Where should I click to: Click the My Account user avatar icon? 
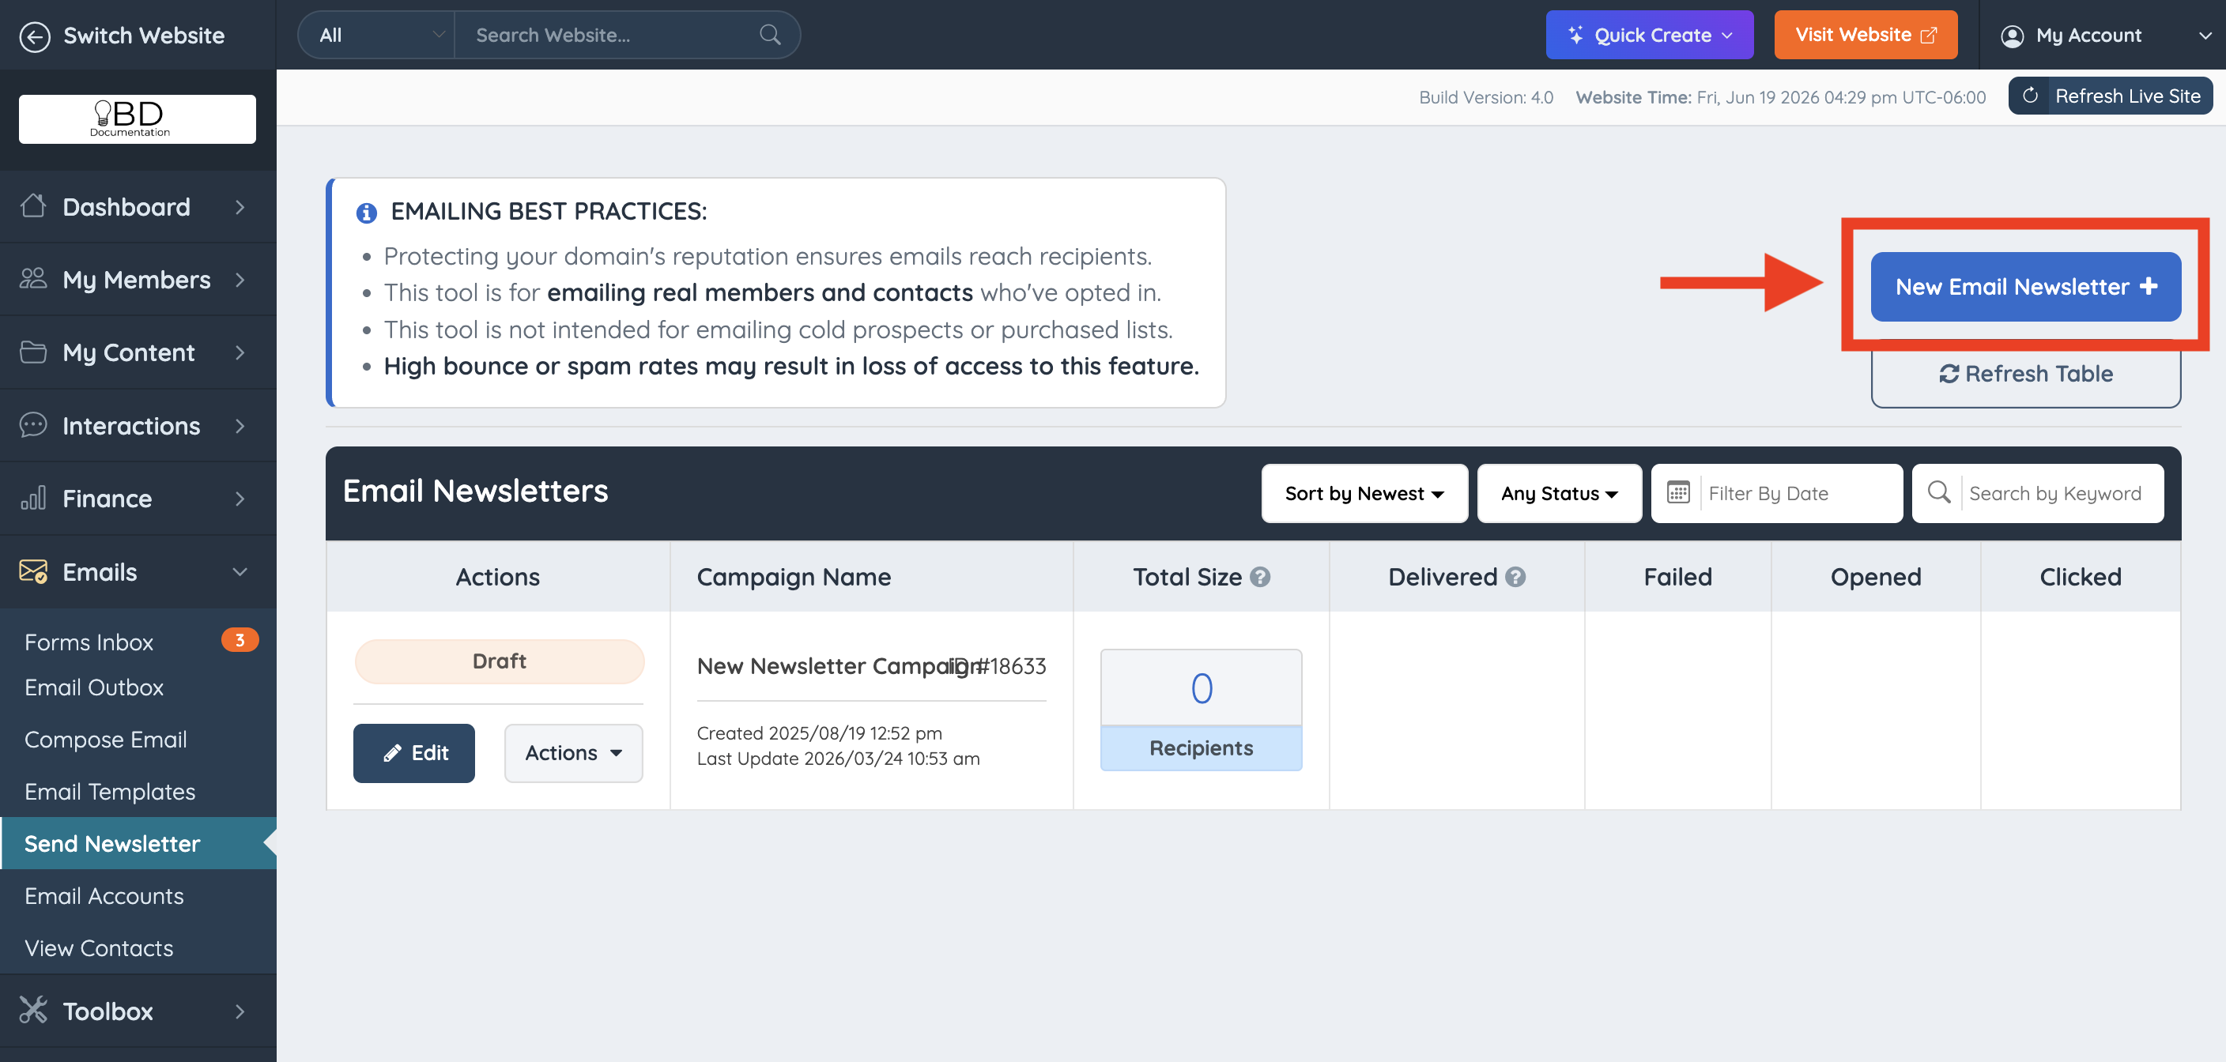pyautogui.click(x=2012, y=36)
